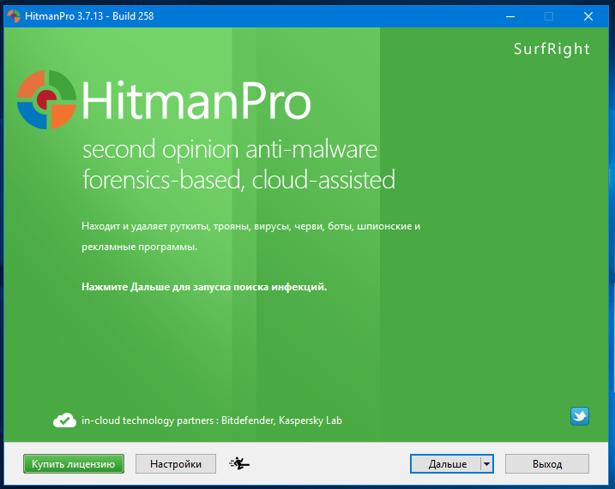Click the window title 'HitmanPro 3.7.13 - Build 258'
615x489 pixels.
point(89,16)
